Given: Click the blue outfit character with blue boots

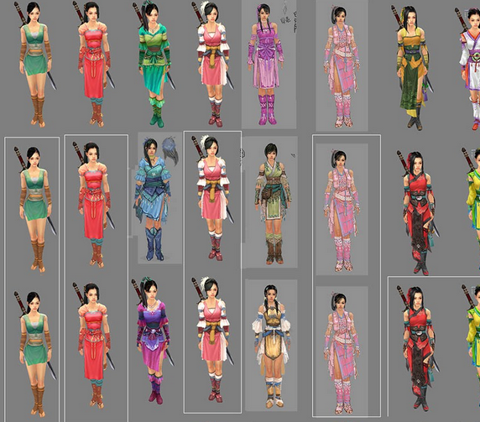Looking at the screenshot, I should click(152, 199).
